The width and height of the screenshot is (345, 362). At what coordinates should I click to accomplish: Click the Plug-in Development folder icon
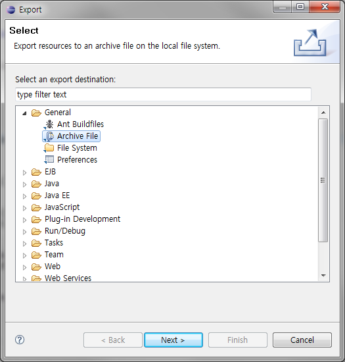click(x=36, y=219)
